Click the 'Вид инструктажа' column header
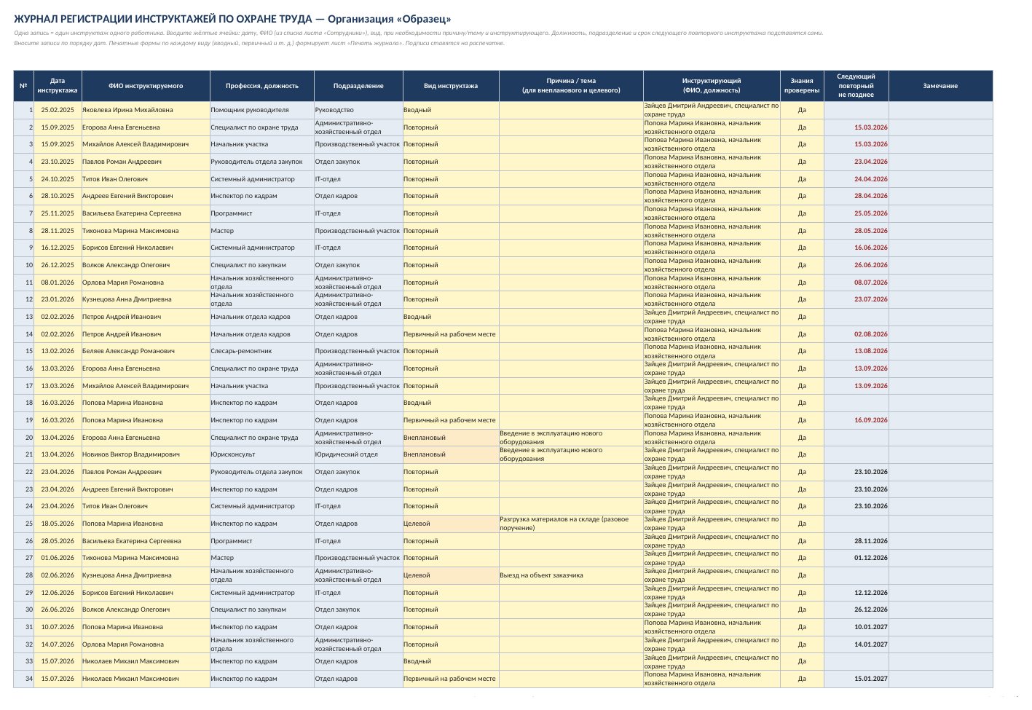1032x710 pixels. click(x=451, y=86)
